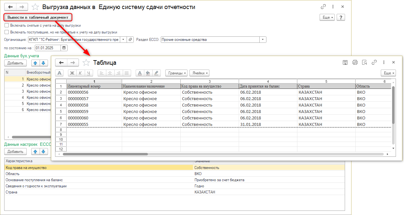This screenshot has width=404, height=215.
Task: Select the Инвентарный номер header cell
Action: tap(94, 86)
